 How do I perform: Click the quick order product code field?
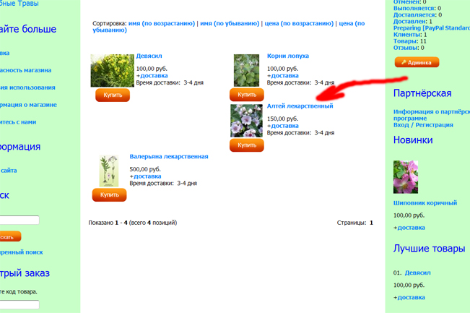pos(19,304)
